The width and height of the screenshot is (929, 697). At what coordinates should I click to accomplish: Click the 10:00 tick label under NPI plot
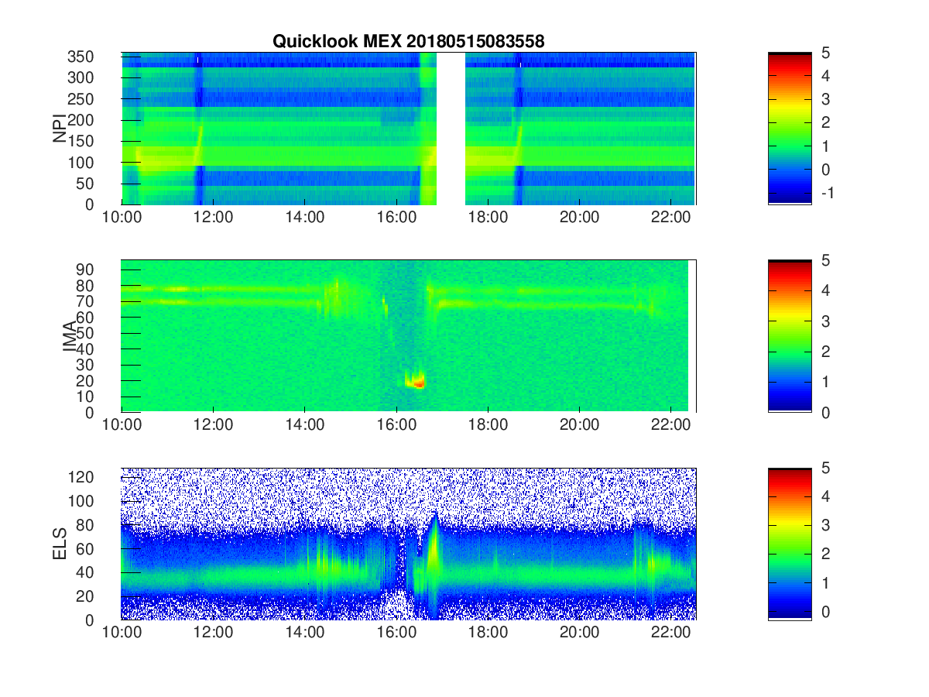tap(122, 218)
